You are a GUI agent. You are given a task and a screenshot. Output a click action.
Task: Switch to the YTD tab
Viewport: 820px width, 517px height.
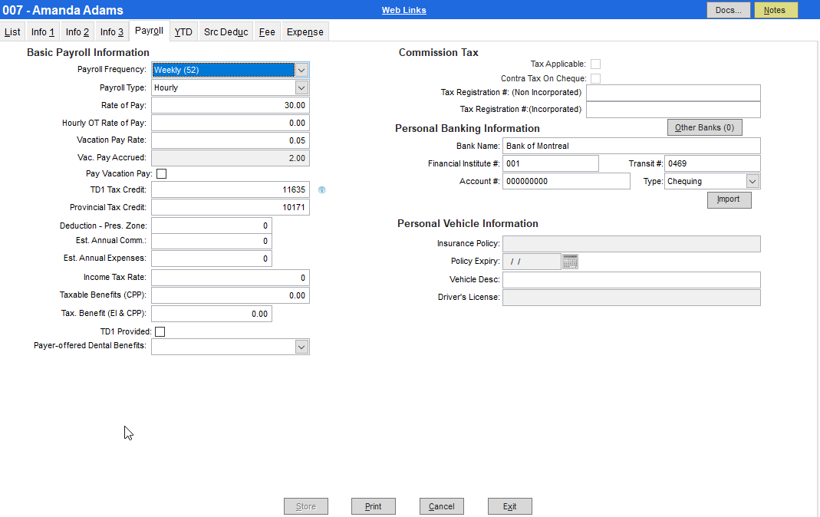pos(183,31)
